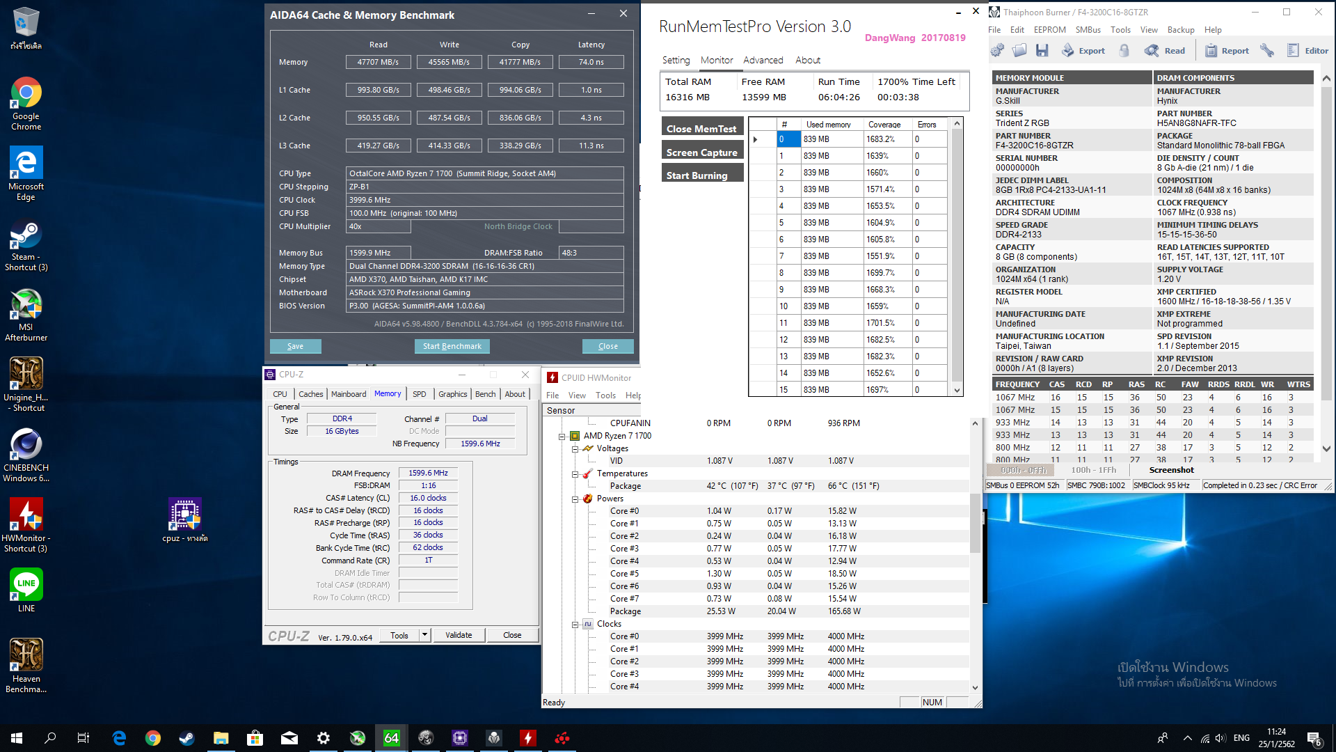The width and height of the screenshot is (1336, 752).
Task: Click the AIDA64 icon in the taskbar
Action: point(392,738)
